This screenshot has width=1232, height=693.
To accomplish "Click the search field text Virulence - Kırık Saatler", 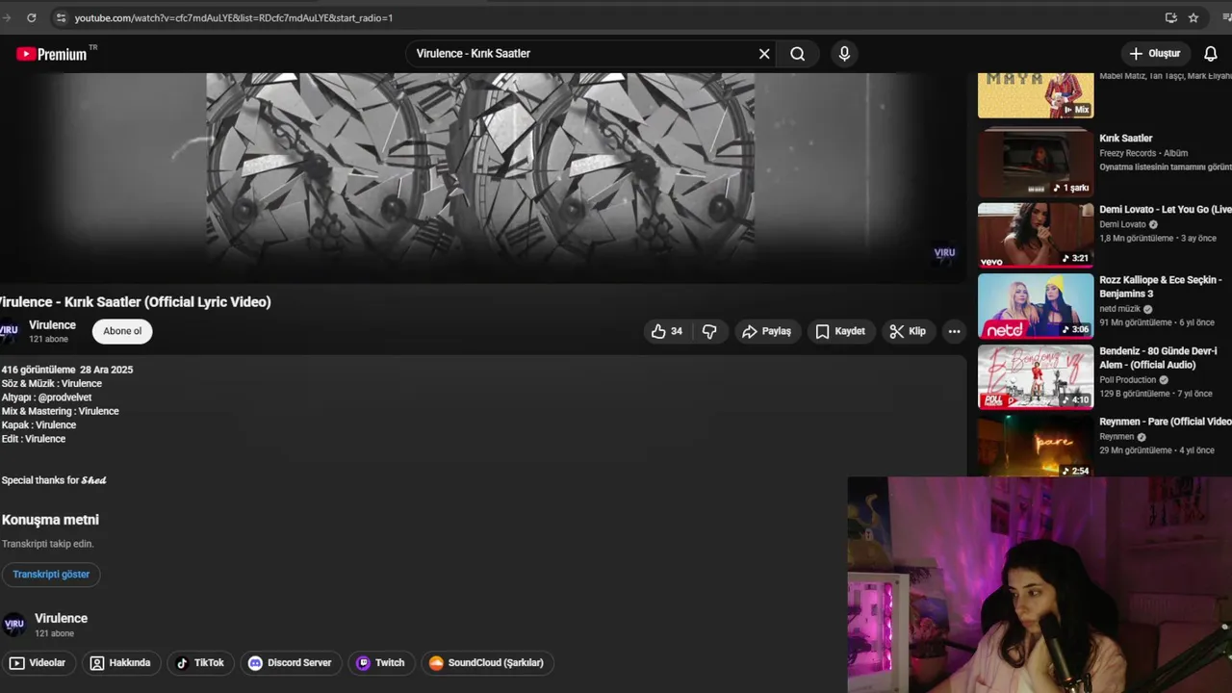I will point(474,54).
